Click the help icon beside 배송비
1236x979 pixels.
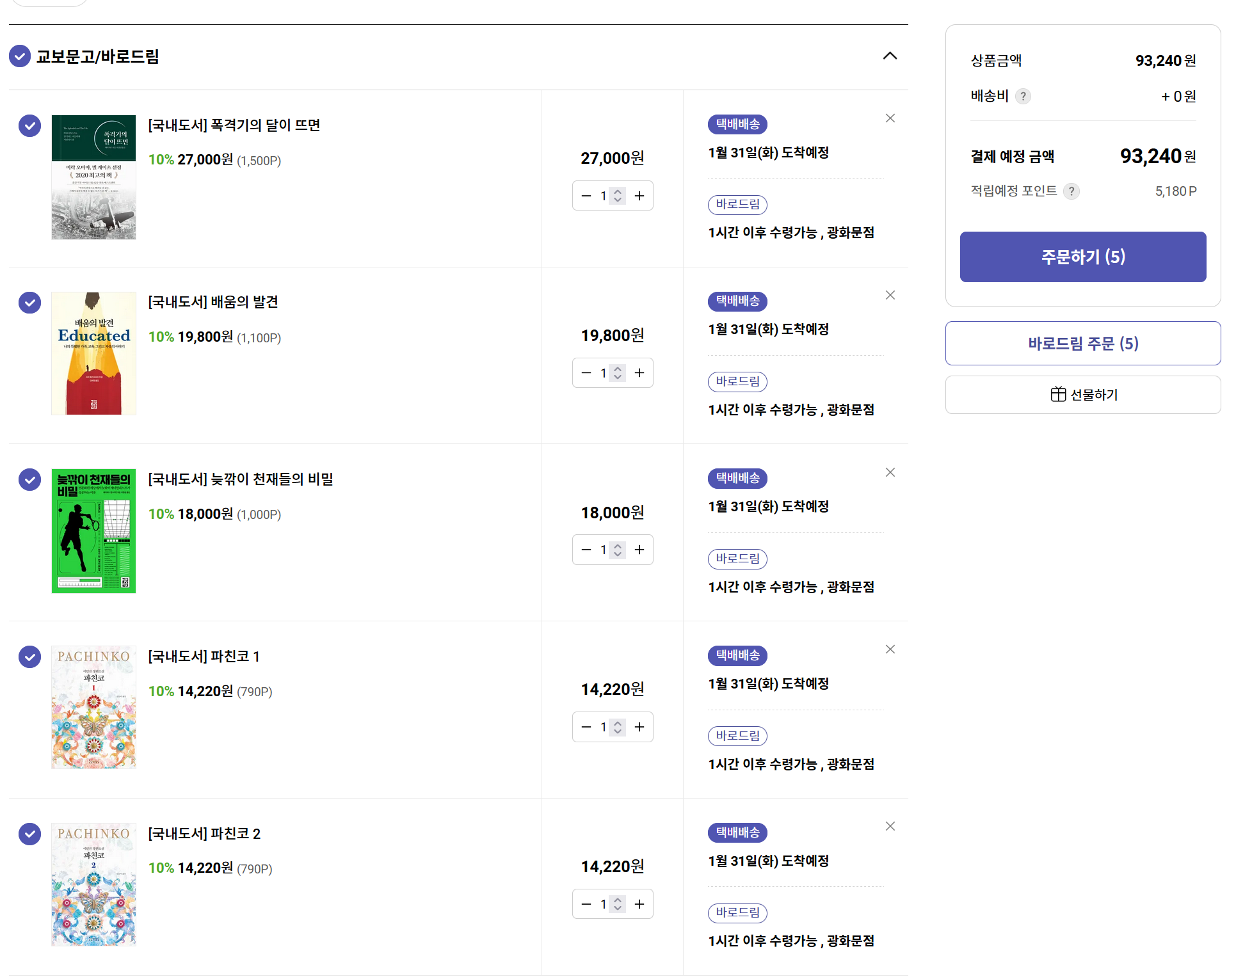1023,97
